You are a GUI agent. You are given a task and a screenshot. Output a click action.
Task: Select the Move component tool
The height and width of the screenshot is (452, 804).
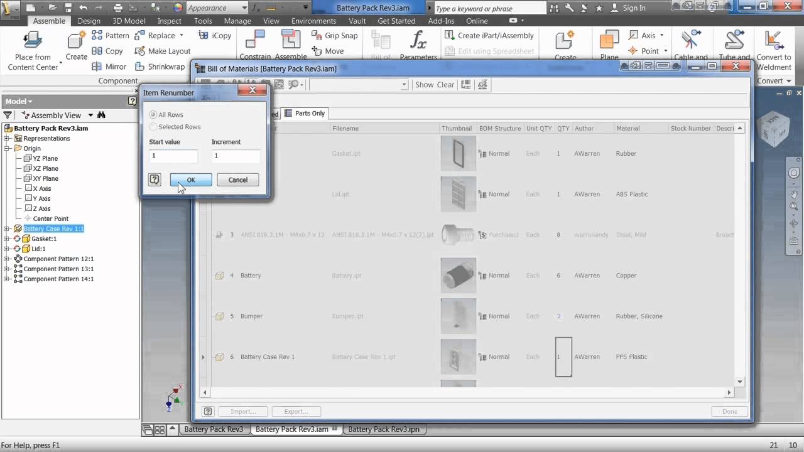[328, 51]
